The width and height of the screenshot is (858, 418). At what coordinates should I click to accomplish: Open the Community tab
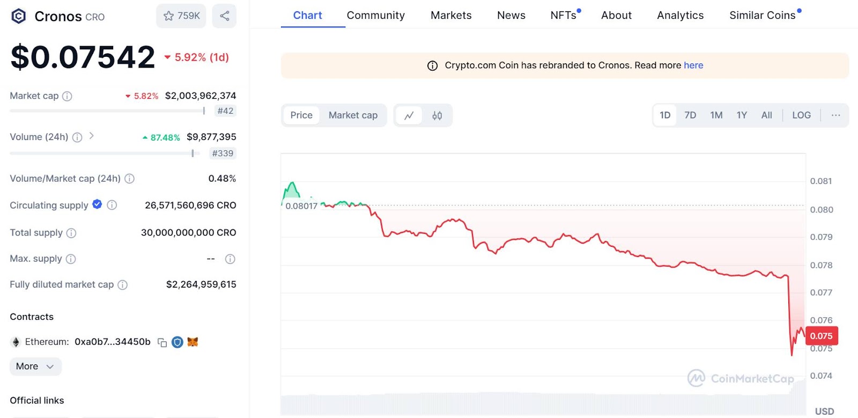tap(376, 16)
